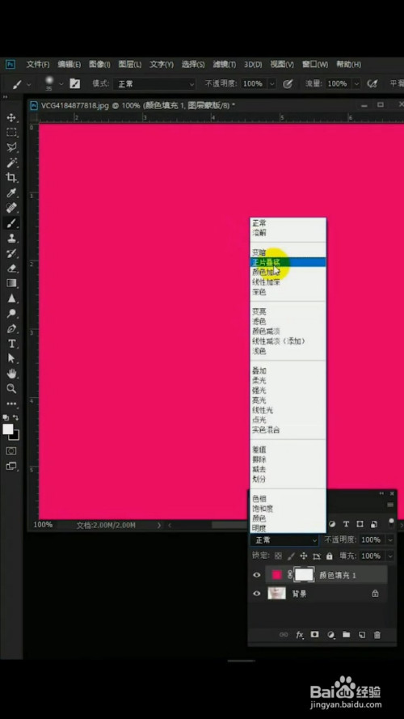Open the 滤镜(T) menu
Image resolution: width=404 pixels, height=719 pixels.
pos(225,65)
